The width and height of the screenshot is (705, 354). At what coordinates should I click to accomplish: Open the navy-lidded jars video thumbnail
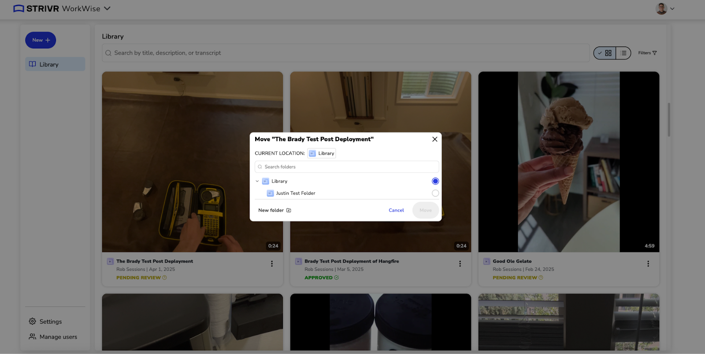381,322
